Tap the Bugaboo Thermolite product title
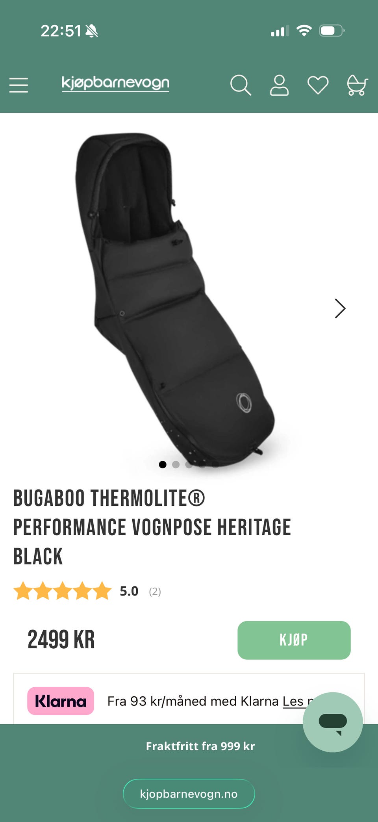378x822 pixels. coord(152,527)
